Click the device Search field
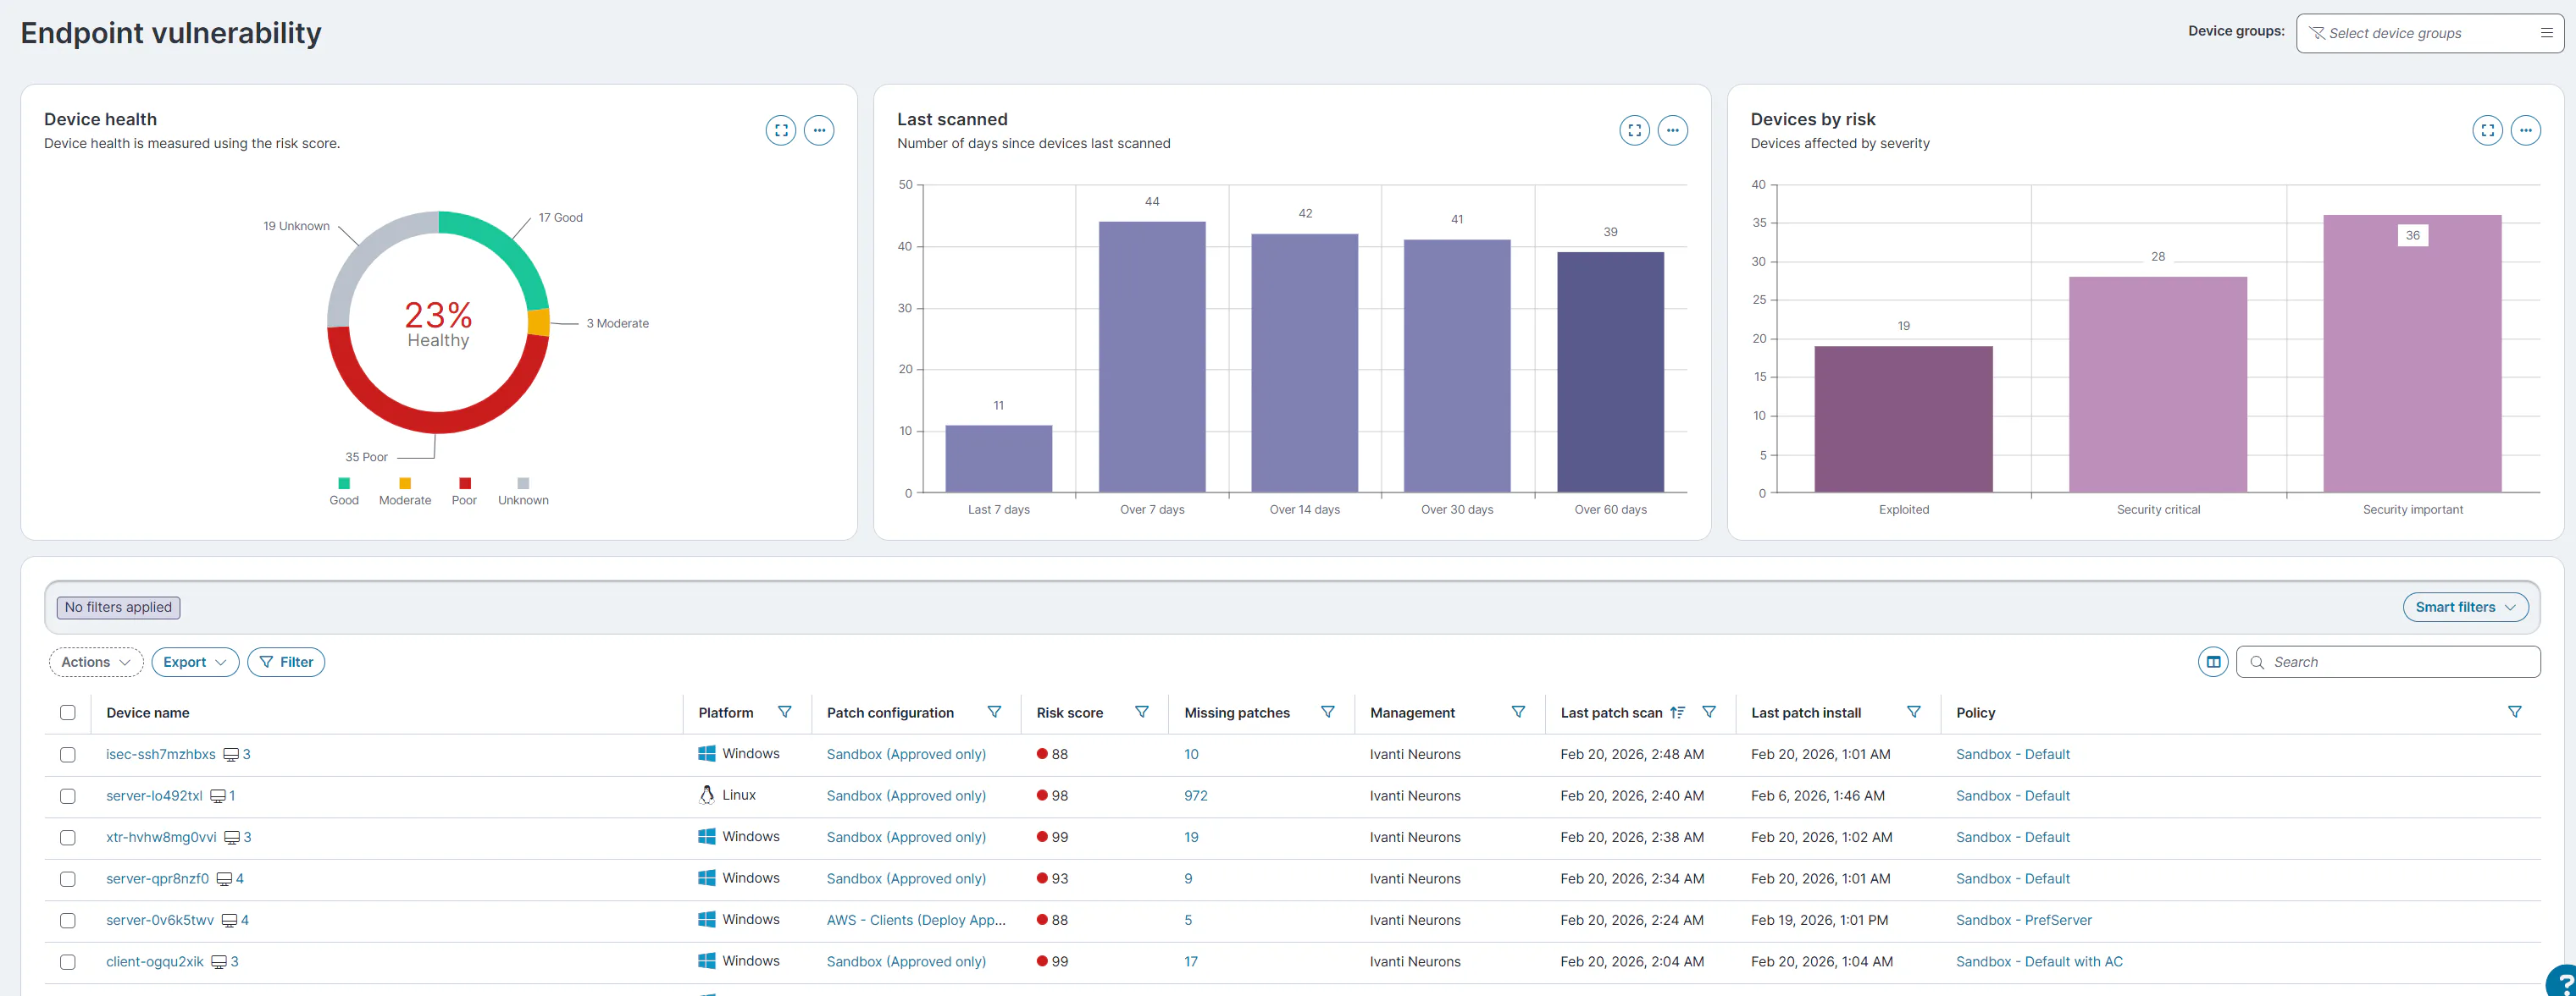This screenshot has width=2576, height=996. [2388, 662]
